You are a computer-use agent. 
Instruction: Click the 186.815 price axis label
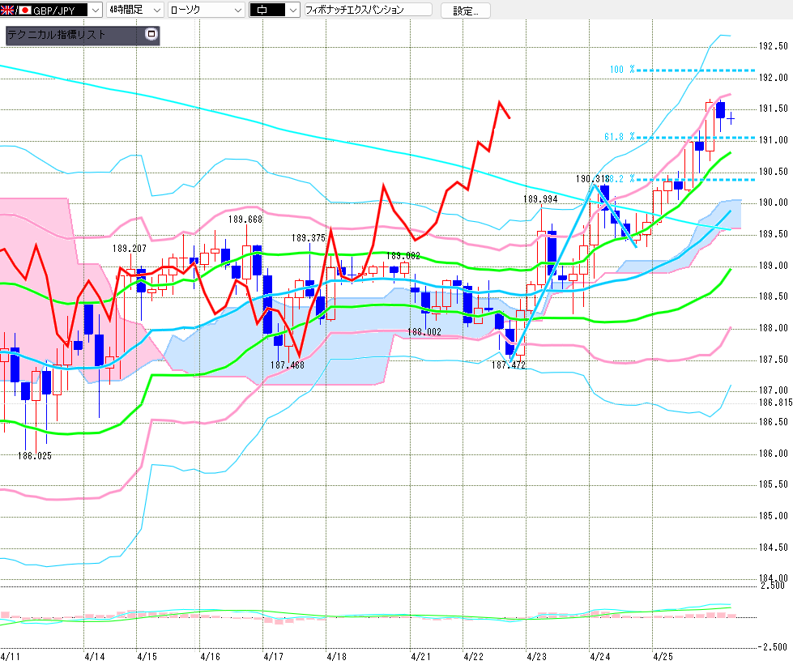point(775,403)
